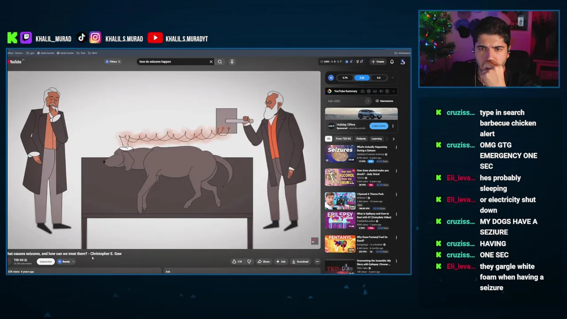Image resolution: width=567 pixels, height=319 pixels.
Task: Open the Seizures brain video thumbnail
Action: (340, 154)
